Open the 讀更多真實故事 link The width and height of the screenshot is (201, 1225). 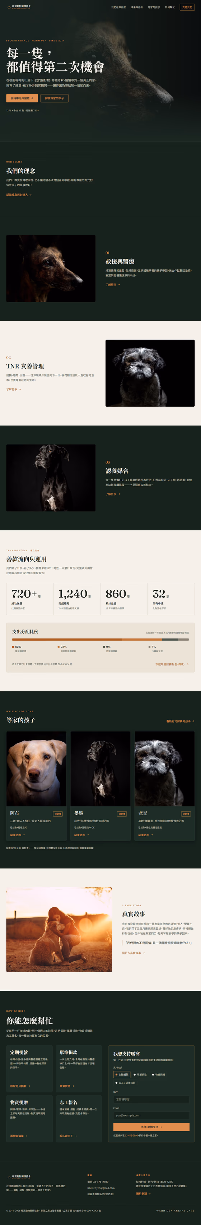click(x=134, y=953)
